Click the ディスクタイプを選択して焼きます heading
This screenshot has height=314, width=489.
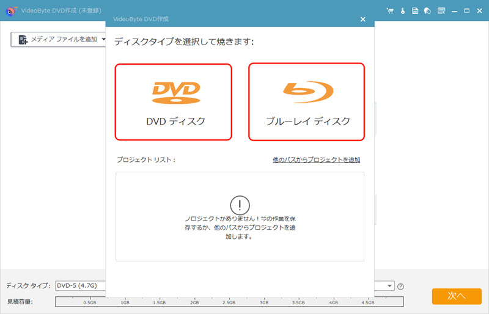(x=184, y=42)
